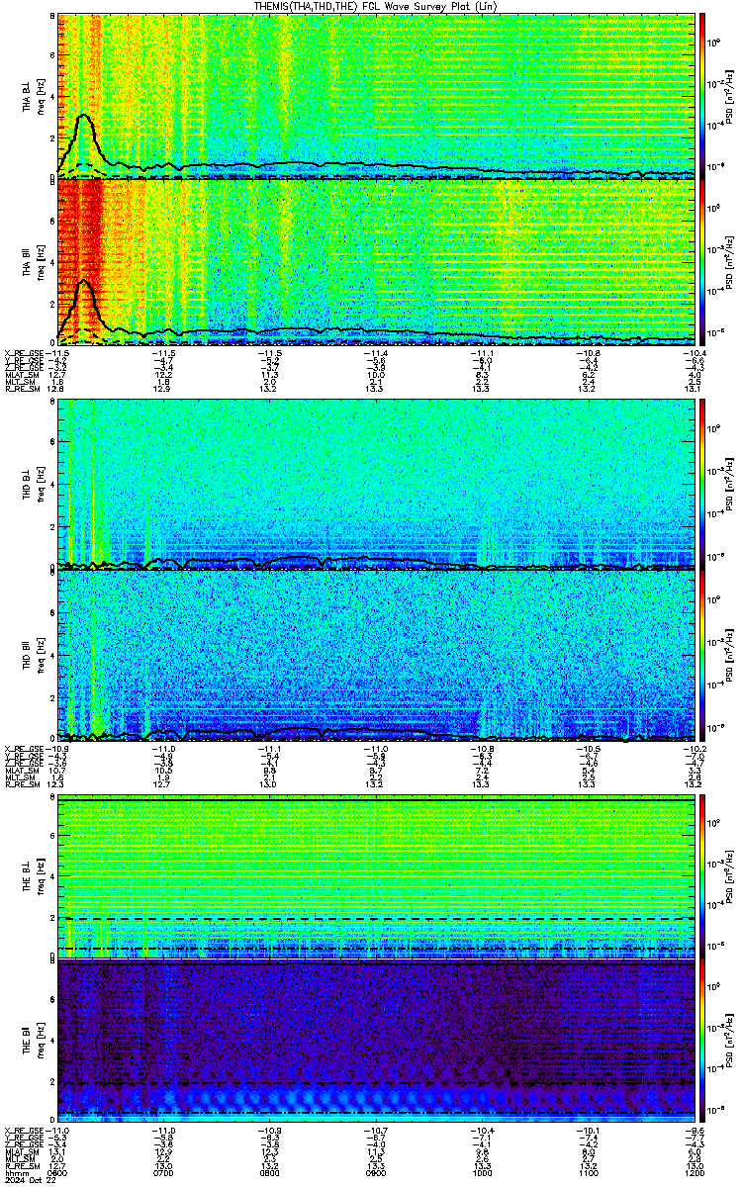Image resolution: width=742 pixels, height=1187 pixels.
Task: Click the 0800 time tick label
Action: pyautogui.click(x=269, y=1171)
